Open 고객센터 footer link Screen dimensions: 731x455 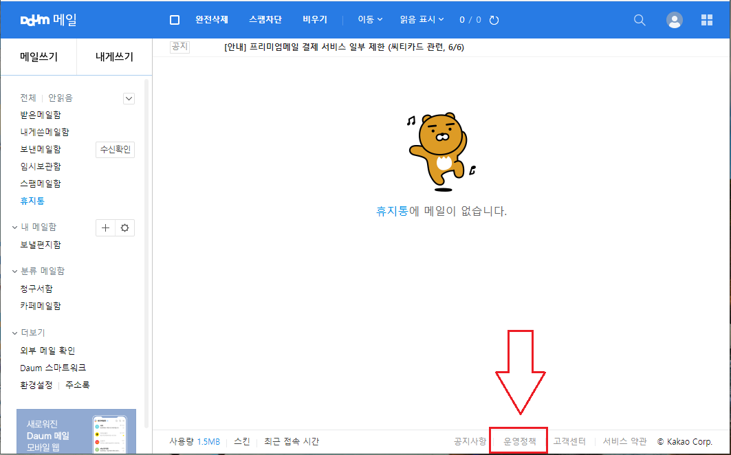point(569,441)
